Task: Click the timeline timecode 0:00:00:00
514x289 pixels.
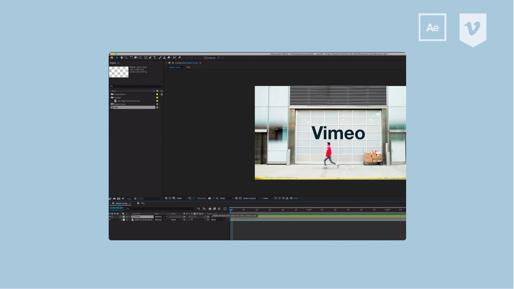Action: (116, 208)
